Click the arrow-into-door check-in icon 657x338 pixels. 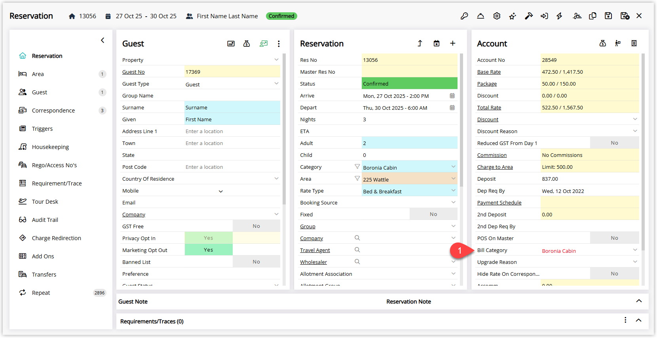(545, 16)
